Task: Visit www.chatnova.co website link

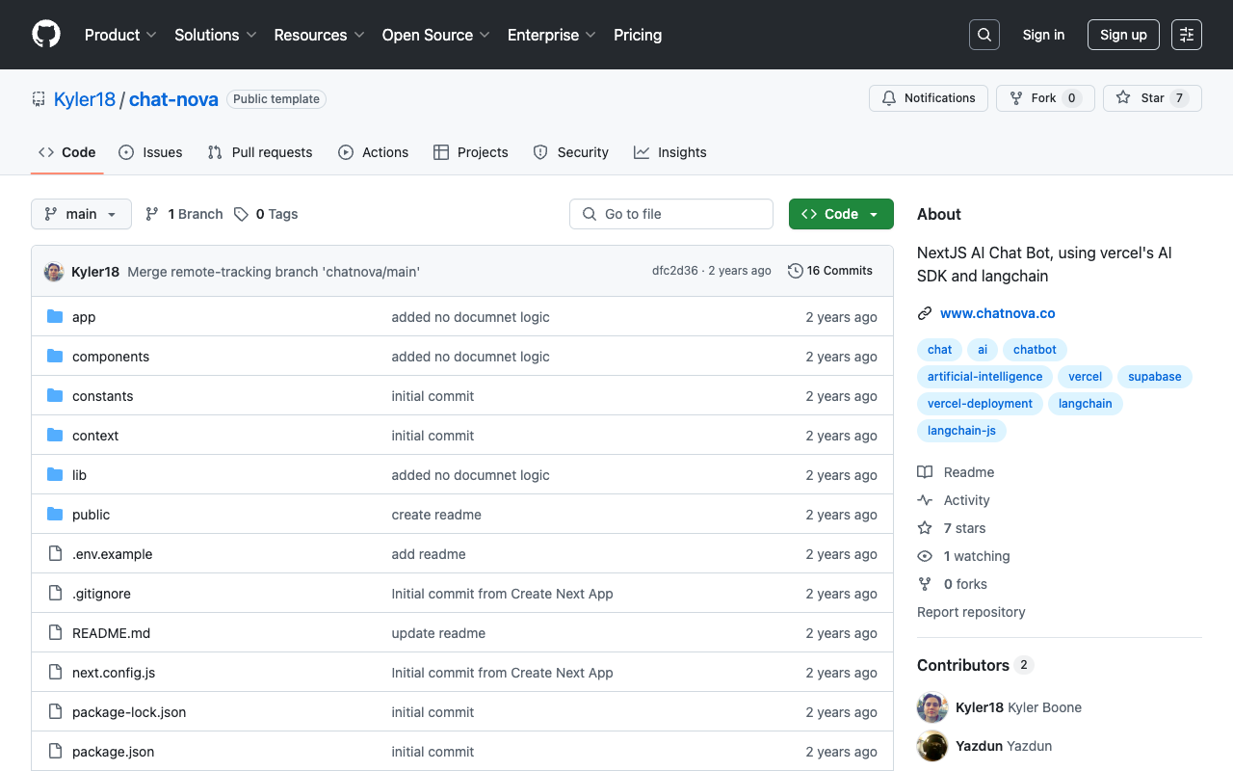Action: [998, 313]
